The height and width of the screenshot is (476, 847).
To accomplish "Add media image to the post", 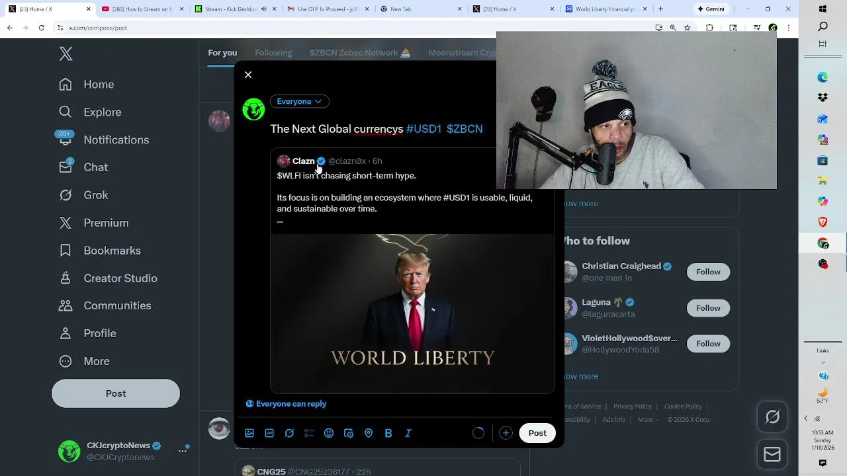I will click(x=249, y=433).
